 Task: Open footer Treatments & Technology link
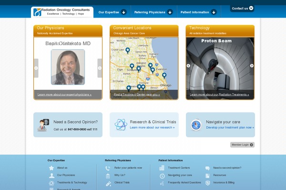pos(72,182)
